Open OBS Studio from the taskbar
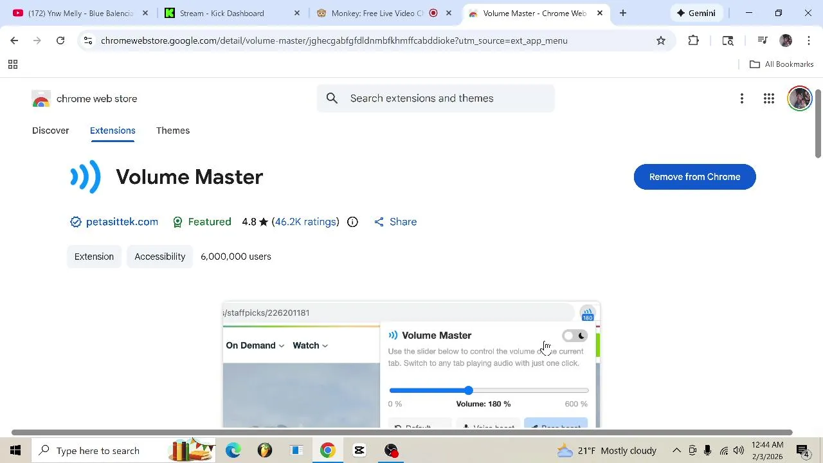 (x=391, y=450)
